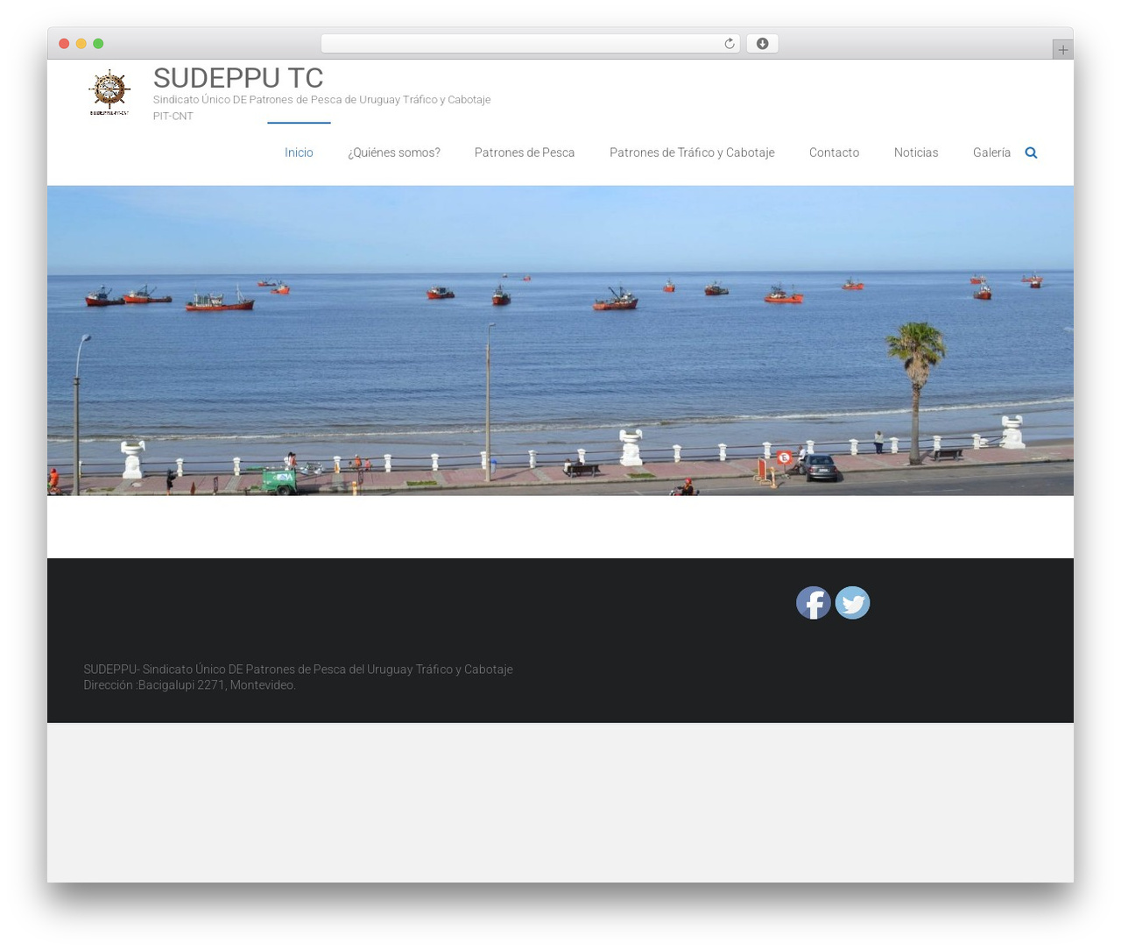The width and height of the screenshot is (1121, 950).
Task: Maximize the window with green button
Action: (x=98, y=44)
